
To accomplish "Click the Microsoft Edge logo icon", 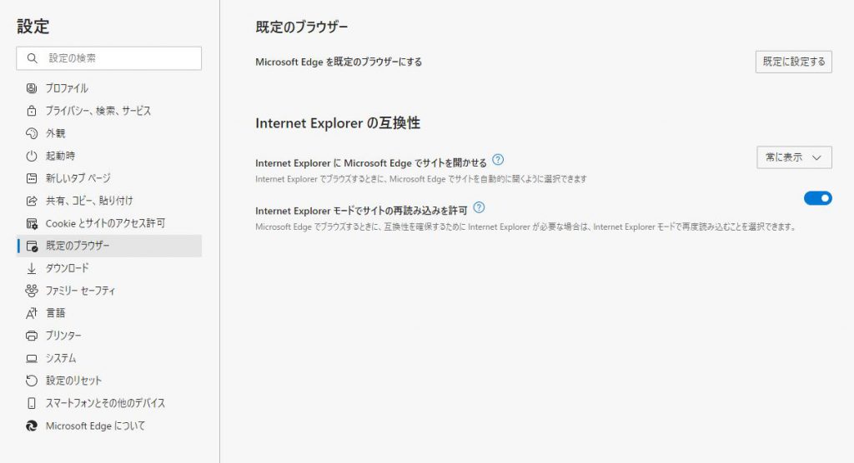I will click(32, 426).
